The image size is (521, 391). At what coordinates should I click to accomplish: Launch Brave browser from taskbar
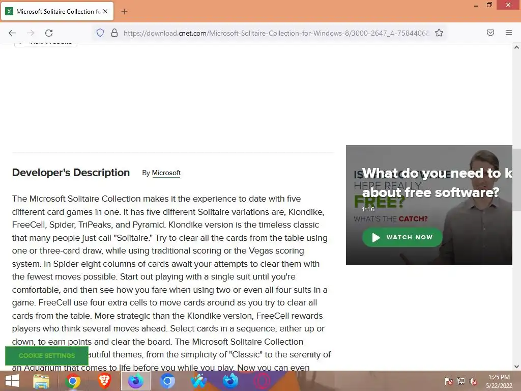click(x=104, y=381)
